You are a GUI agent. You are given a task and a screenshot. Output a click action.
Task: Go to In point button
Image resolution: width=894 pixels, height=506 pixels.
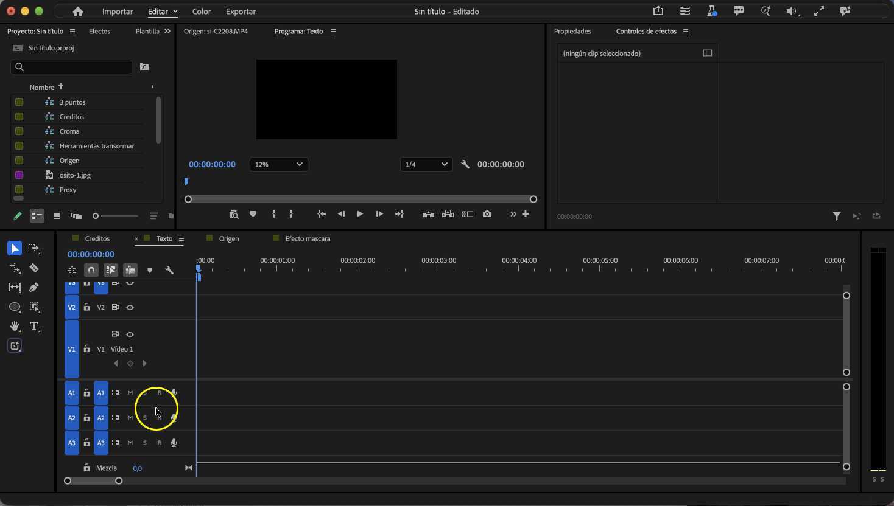[322, 214]
